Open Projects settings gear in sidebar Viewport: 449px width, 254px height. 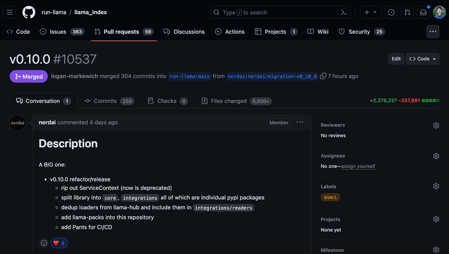(x=436, y=219)
